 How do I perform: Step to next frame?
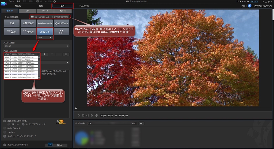point(92,116)
